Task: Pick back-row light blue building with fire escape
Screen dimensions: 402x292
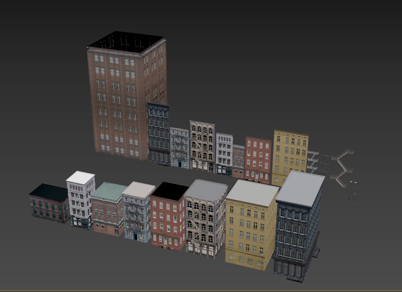Action: (x=179, y=148)
